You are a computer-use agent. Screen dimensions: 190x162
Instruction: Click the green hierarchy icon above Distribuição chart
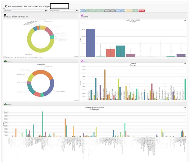5,104
